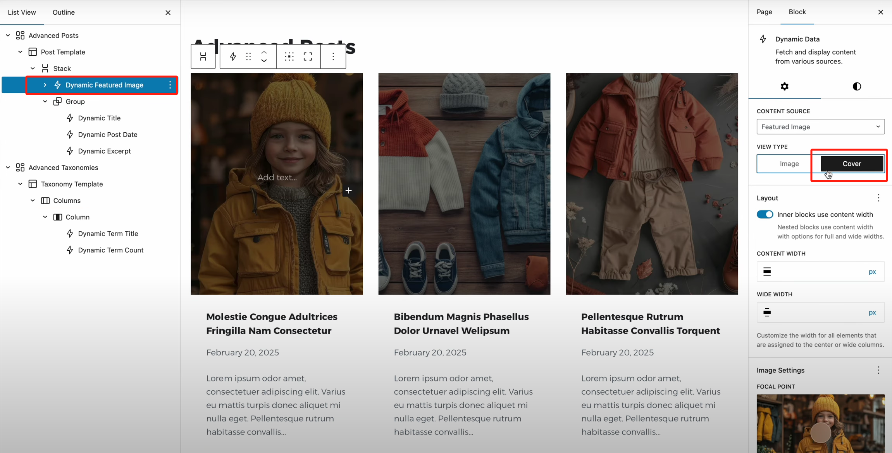Image resolution: width=892 pixels, height=453 pixels.
Task: Open block toolbar three-dot options menu
Action: pos(333,57)
